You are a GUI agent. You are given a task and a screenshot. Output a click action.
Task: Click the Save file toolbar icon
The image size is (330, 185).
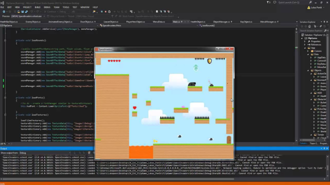[x=22, y=12]
